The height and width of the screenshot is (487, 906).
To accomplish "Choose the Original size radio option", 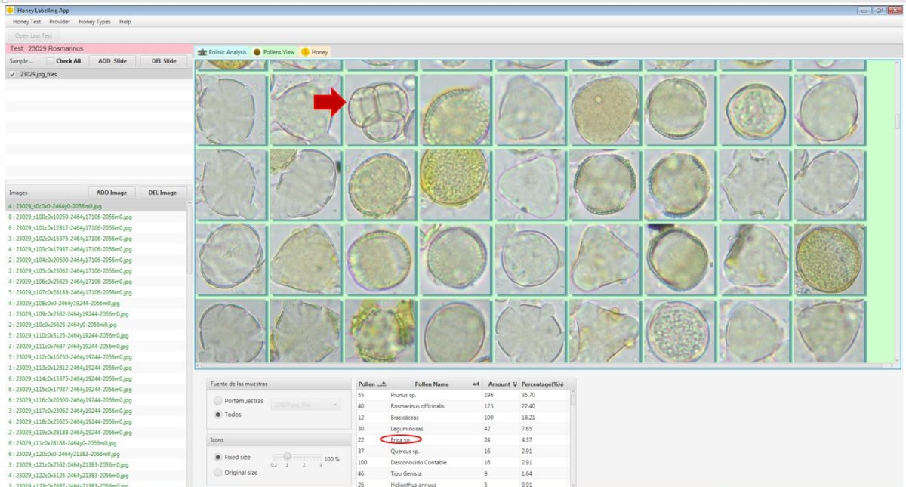I will 219,473.
